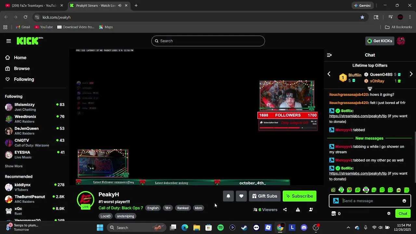Expand followed channels with Show More
The image size is (416, 234).
(x=14, y=166)
